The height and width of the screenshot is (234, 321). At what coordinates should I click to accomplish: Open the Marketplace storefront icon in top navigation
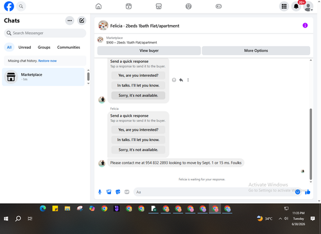159,6
